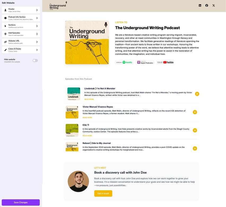Click the info icon beside Podcast Info Section
This screenshot has height=207, width=226.
5,18
